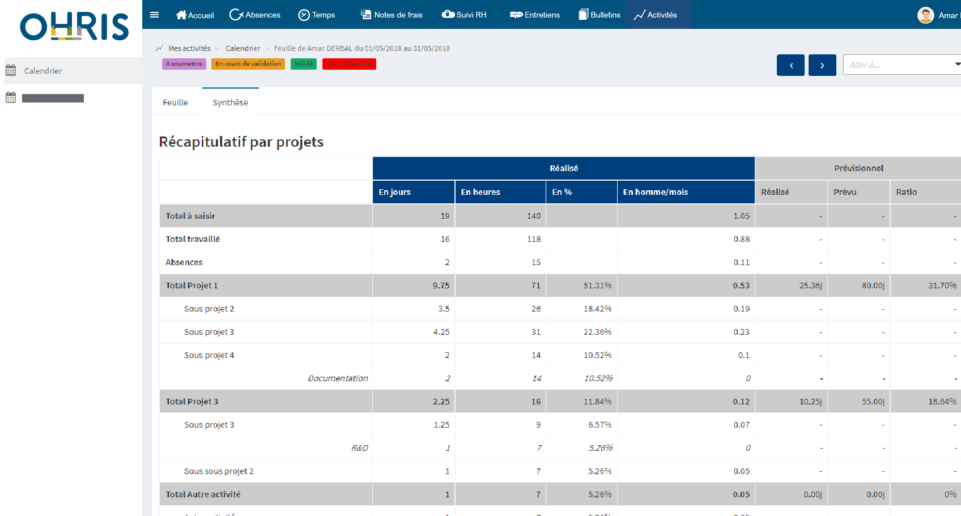Open Notes de frais section
Image resolution: width=961 pixels, height=516 pixels.
pyautogui.click(x=392, y=15)
